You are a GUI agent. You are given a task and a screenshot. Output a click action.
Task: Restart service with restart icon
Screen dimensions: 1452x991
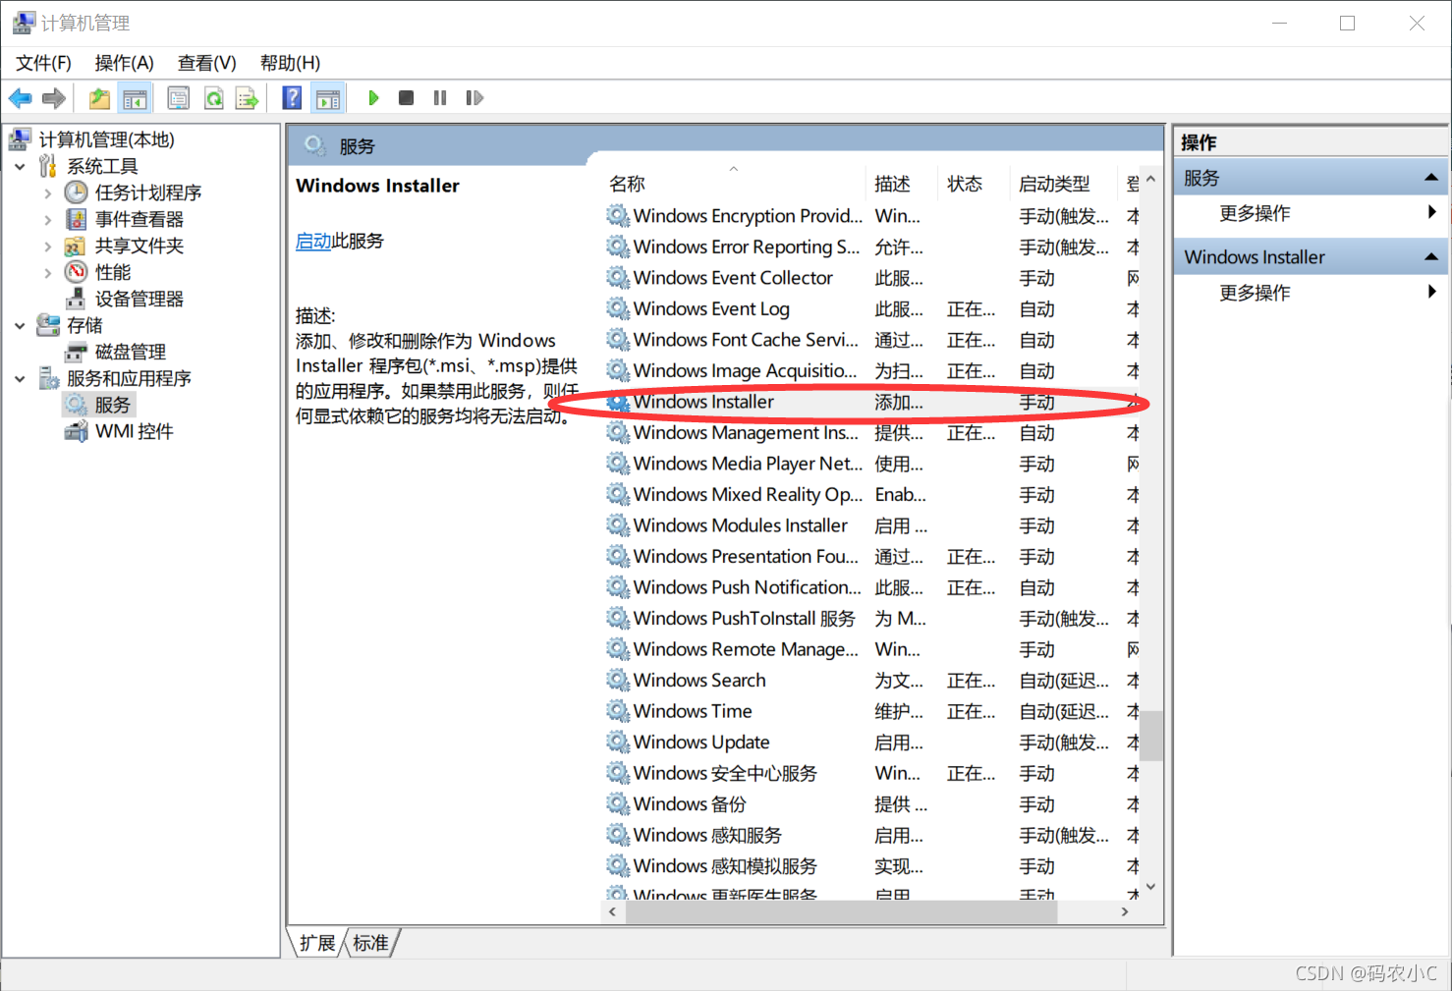(x=475, y=98)
